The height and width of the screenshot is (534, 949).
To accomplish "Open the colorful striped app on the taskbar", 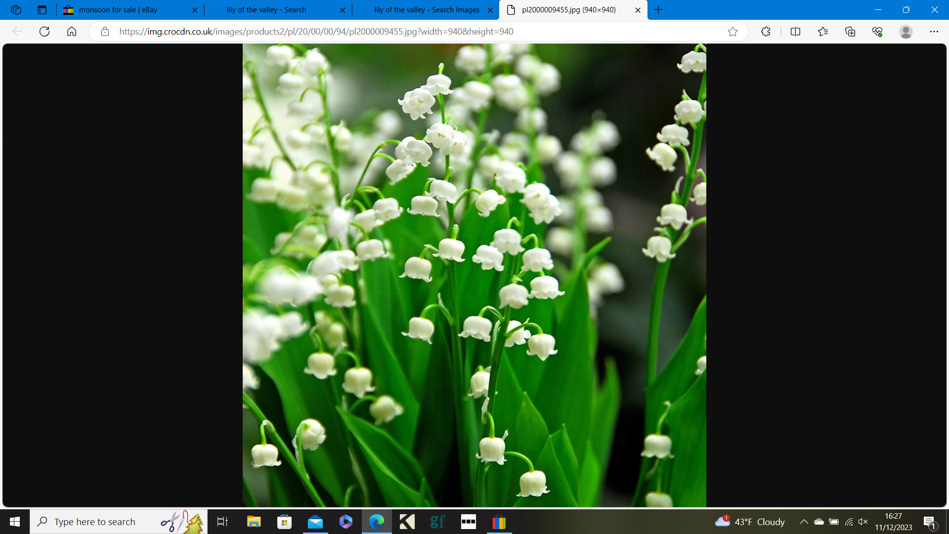I will [x=499, y=522].
